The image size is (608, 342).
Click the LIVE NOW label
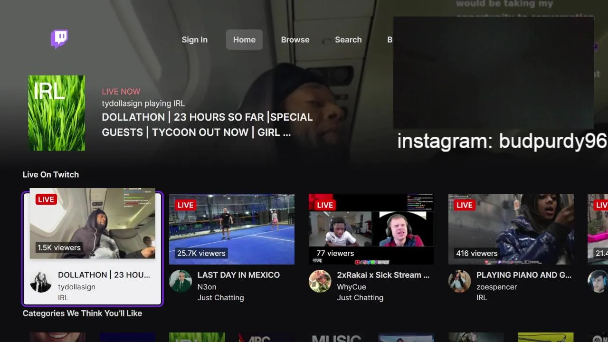[x=121, y=92]
